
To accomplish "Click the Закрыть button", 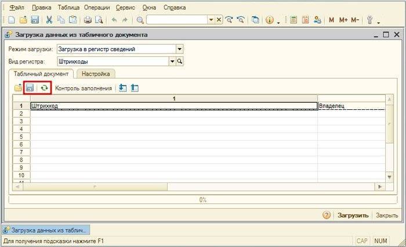I will click(387, 216).
